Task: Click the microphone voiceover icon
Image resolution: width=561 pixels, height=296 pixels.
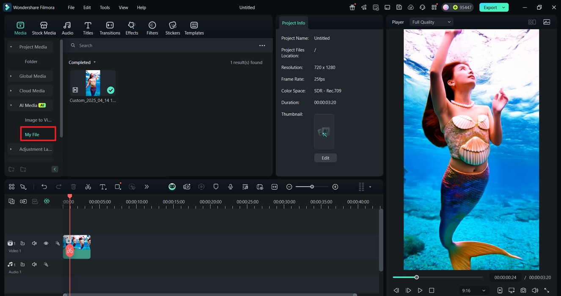Action: point(231,186)
